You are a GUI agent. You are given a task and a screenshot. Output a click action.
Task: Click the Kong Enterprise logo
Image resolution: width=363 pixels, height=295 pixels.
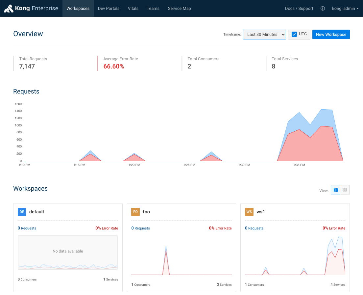pos(31,9)
